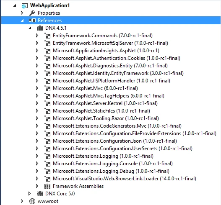221x205 pixels.
Task: Select the highlighted References label
Action: [x=49, y=20]
